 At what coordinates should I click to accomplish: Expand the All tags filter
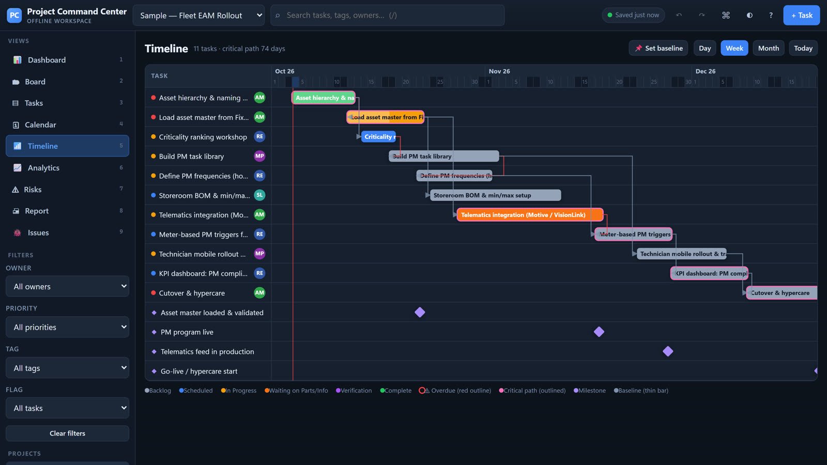(67, 368)
